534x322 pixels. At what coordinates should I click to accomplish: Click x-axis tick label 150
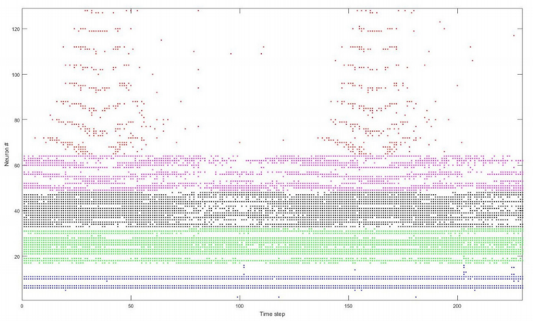point(349,306)
